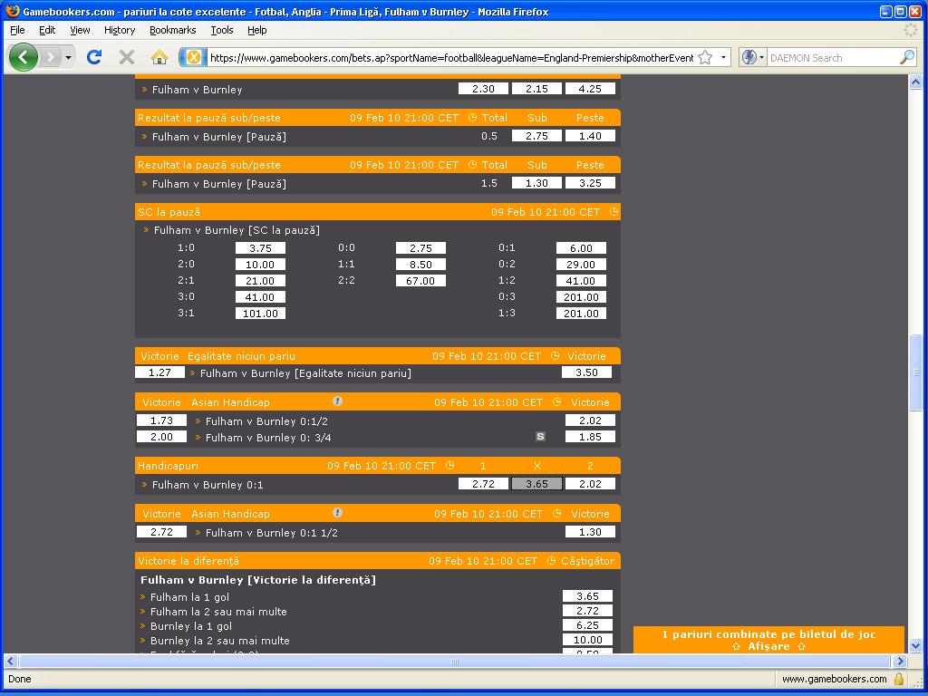Select 6.25 odds for Burnley la 1 gol
Screen dimensions: 928x696
click(587, 625)
